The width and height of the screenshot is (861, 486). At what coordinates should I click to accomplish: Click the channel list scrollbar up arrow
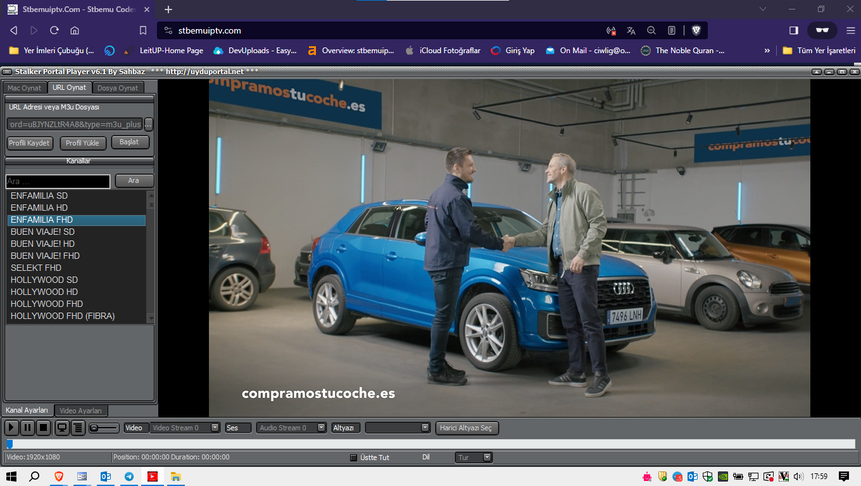tap(151, 195)
